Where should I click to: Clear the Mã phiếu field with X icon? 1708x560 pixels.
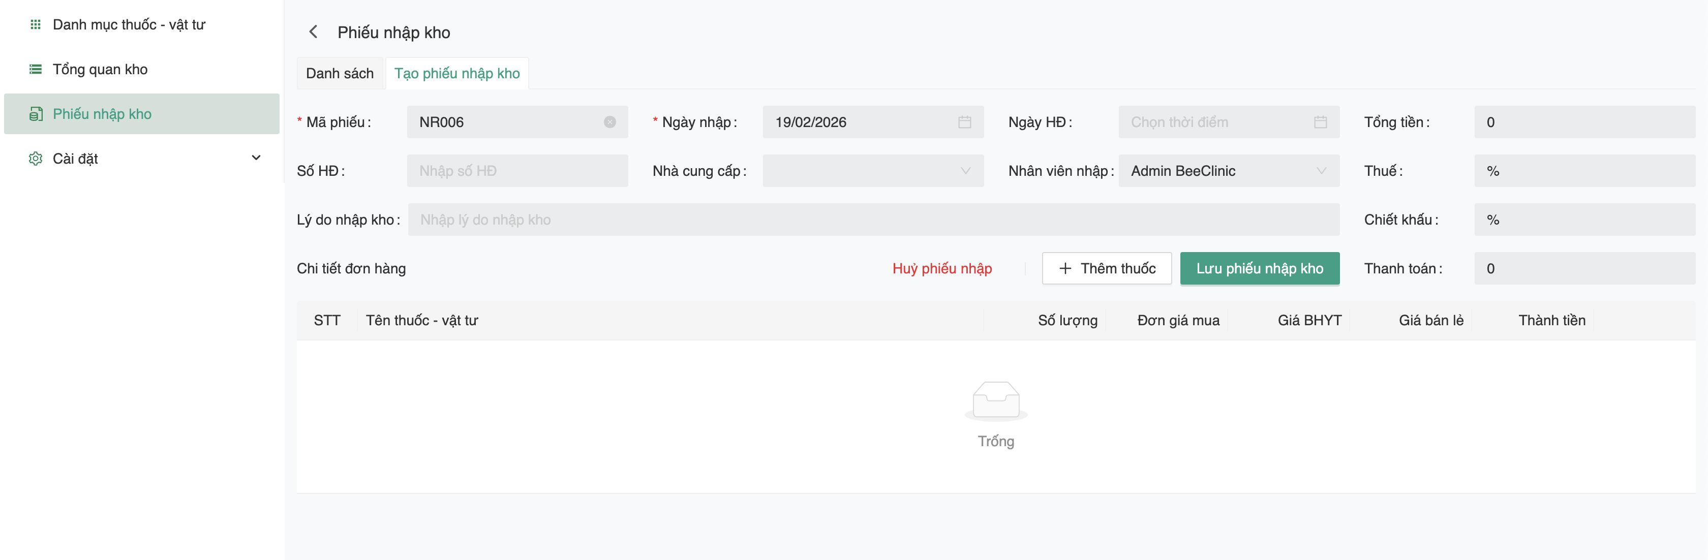pyautogui.click(x=609, y=122)
